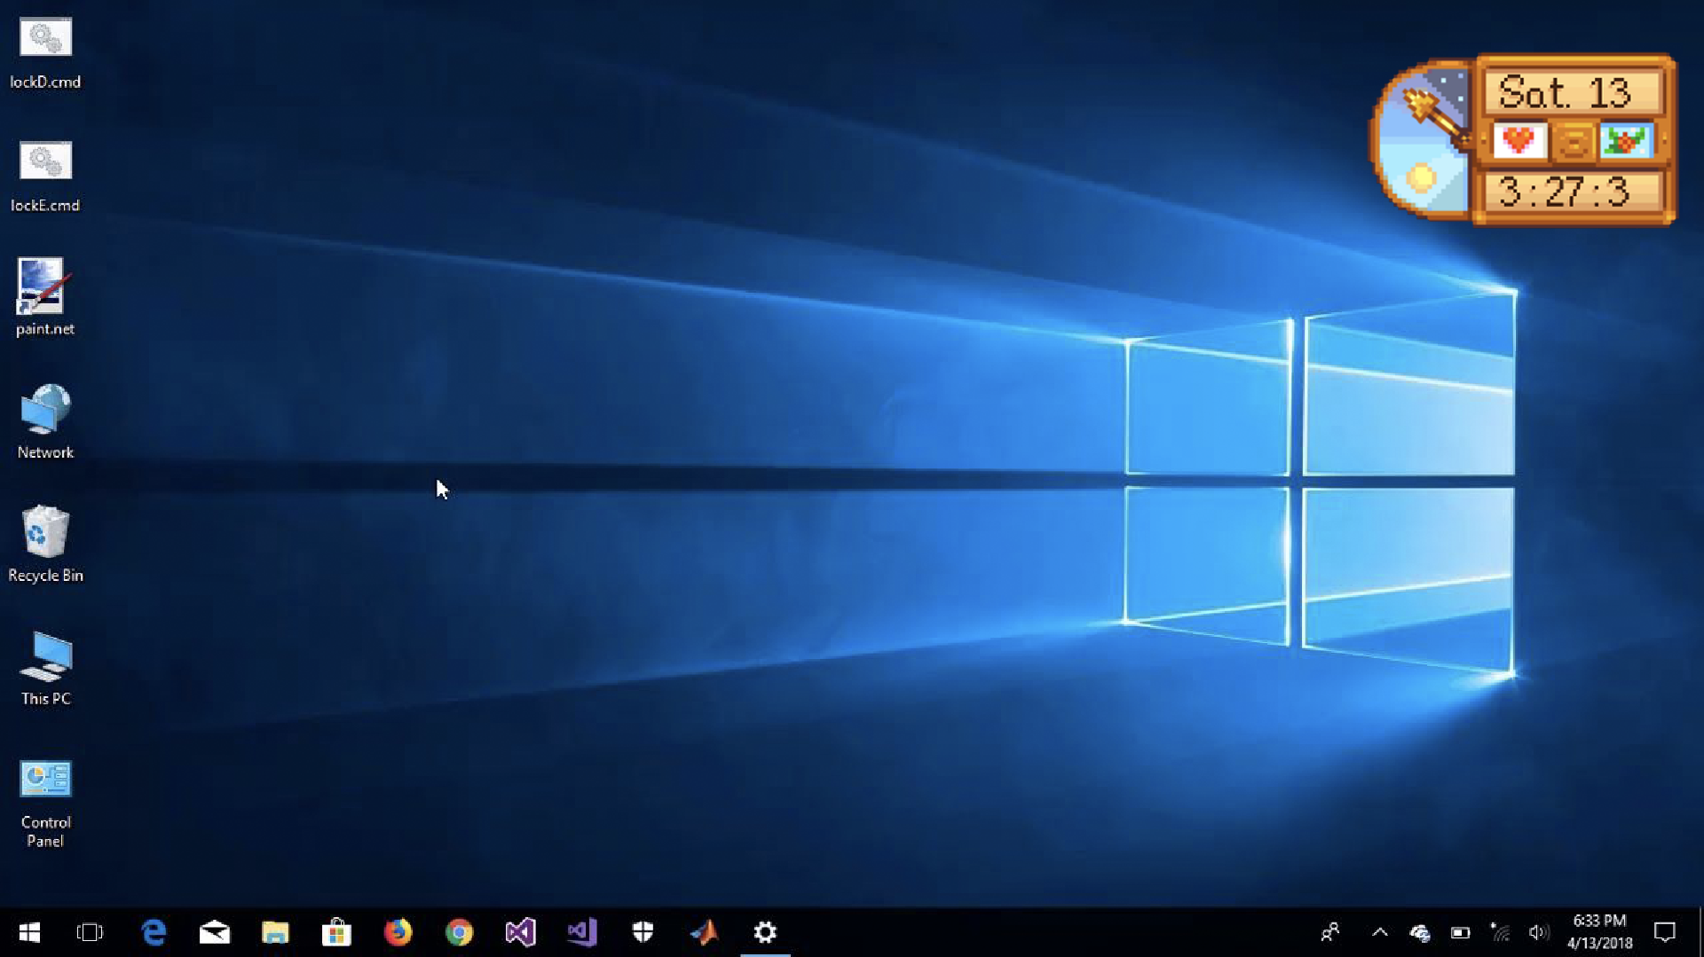Click the middle brown button on widget
1704x957 pixels.
point(1574,142)
